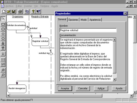Open the Ver menu
Screen dimensions: 137x103
(36, 6)
